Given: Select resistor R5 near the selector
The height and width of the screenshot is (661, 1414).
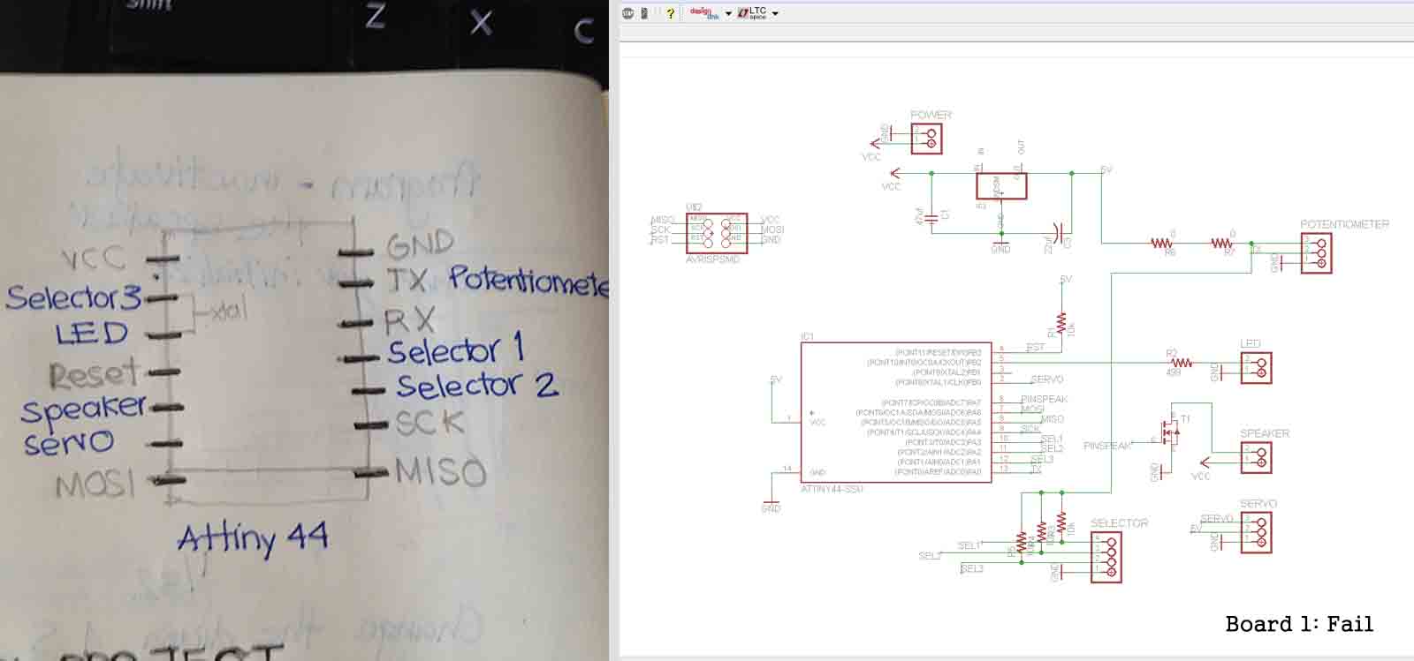Looking at the screenshot, I should click(1022, 541).
